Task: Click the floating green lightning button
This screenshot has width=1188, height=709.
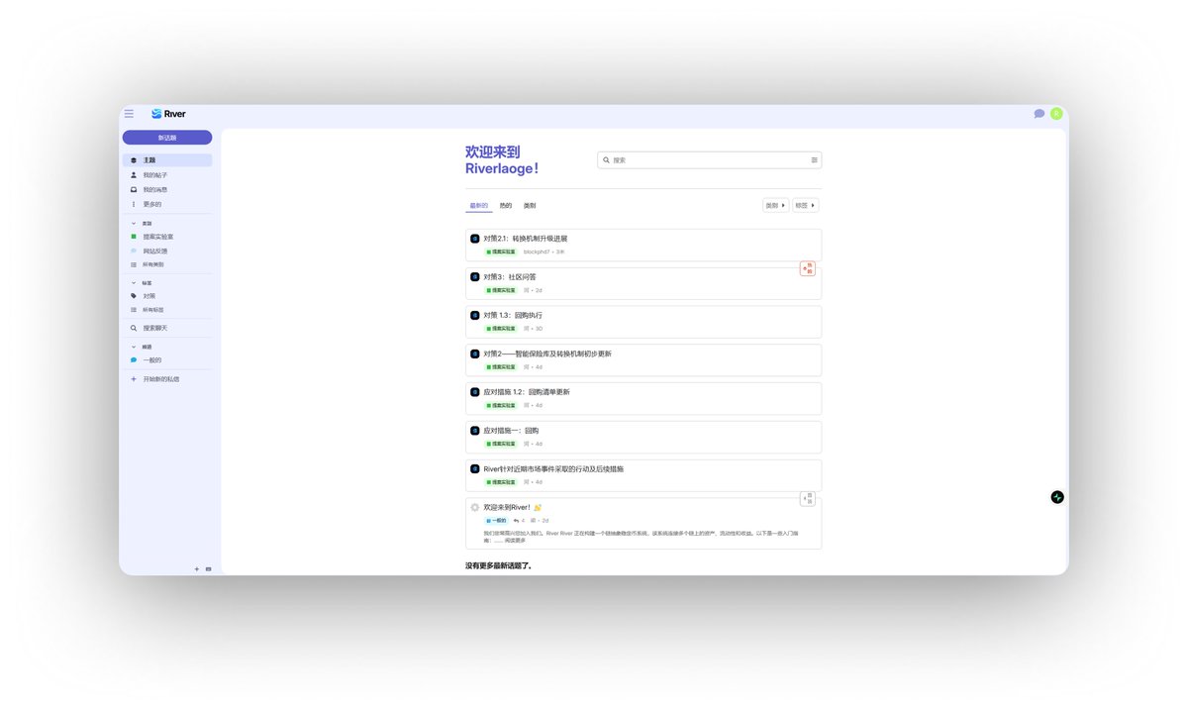Action: 1056,497
